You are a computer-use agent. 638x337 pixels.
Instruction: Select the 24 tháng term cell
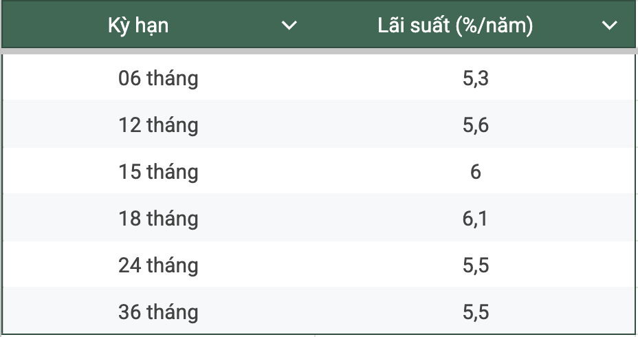click(x=158, y=265)
